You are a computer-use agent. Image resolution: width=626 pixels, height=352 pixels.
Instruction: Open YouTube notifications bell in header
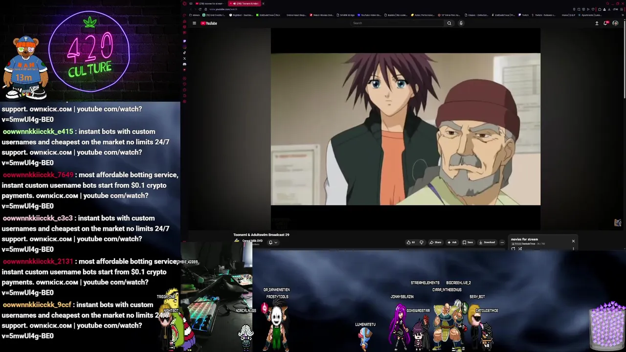(x=606, y=23)
